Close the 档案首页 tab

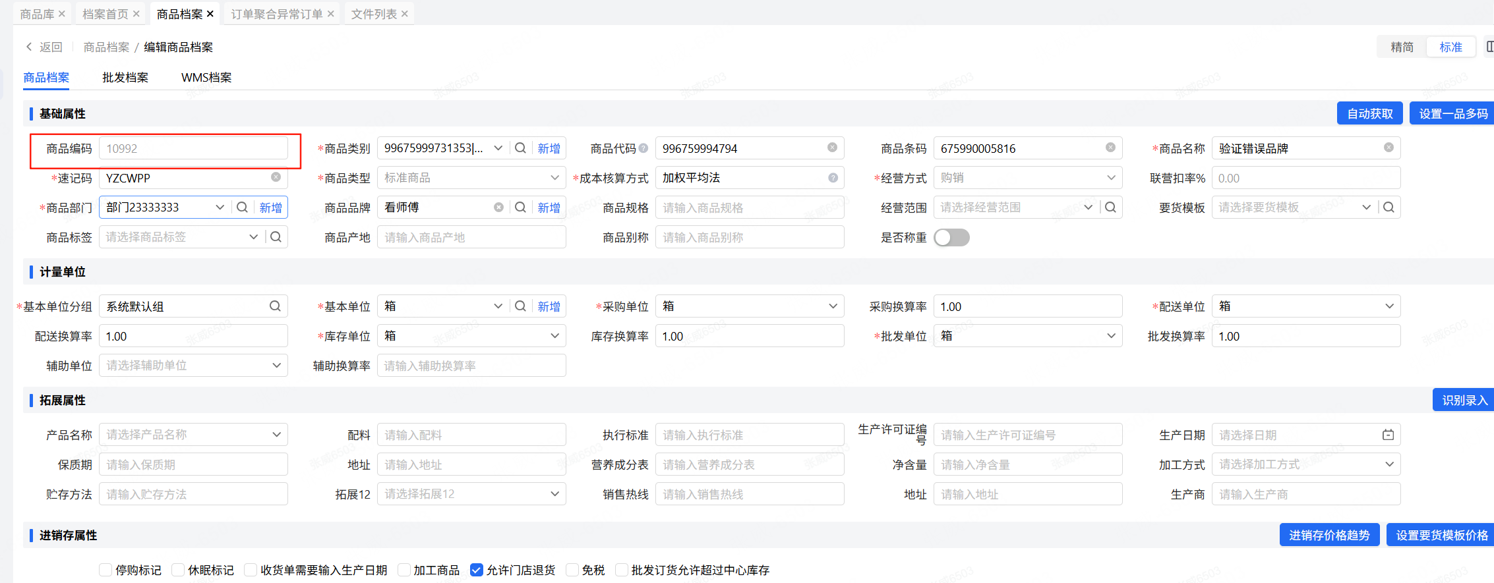[x=136, y=14]
